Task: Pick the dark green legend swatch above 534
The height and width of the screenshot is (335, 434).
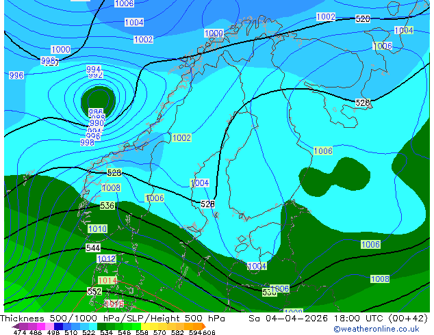Action: [x=101, y=326]
